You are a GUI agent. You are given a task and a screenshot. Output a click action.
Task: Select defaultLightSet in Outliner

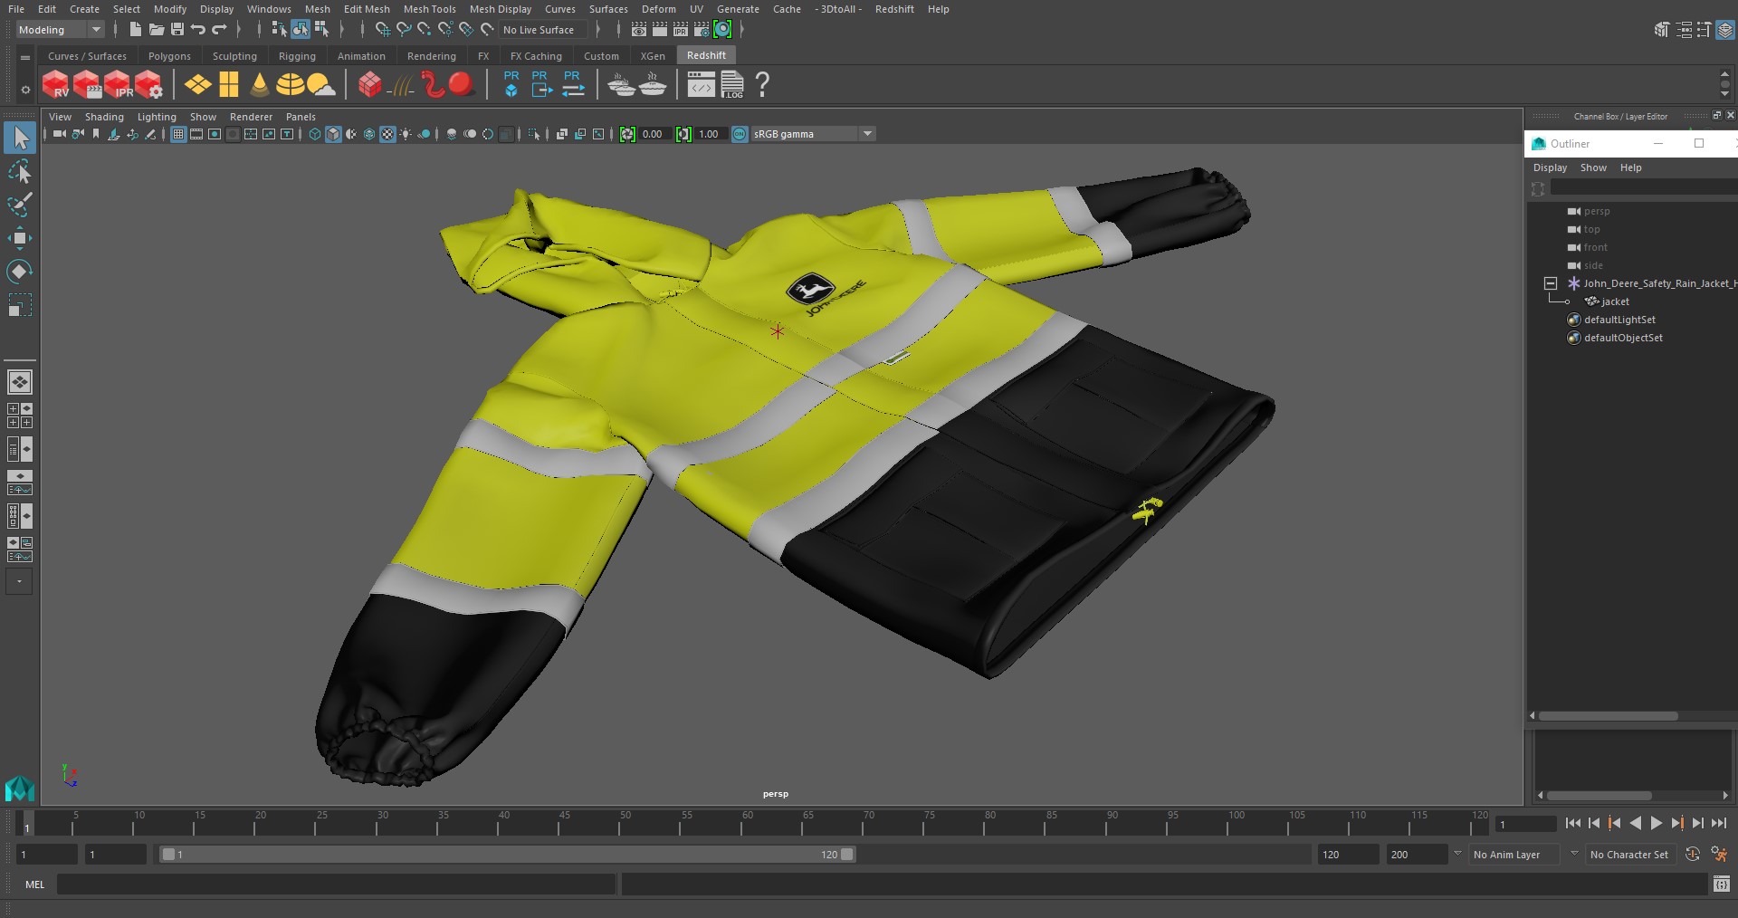click(1619, 320)
